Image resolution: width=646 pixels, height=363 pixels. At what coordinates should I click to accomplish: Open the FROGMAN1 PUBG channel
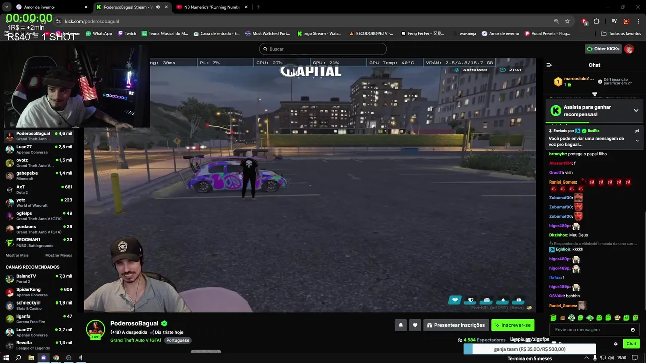pos(38,243)
